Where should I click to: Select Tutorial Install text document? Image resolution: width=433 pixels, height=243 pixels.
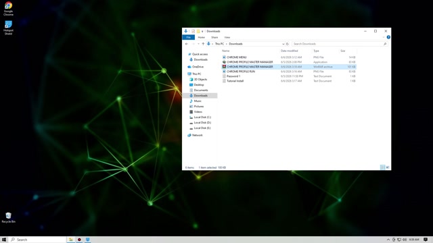(x=289, y=81)
